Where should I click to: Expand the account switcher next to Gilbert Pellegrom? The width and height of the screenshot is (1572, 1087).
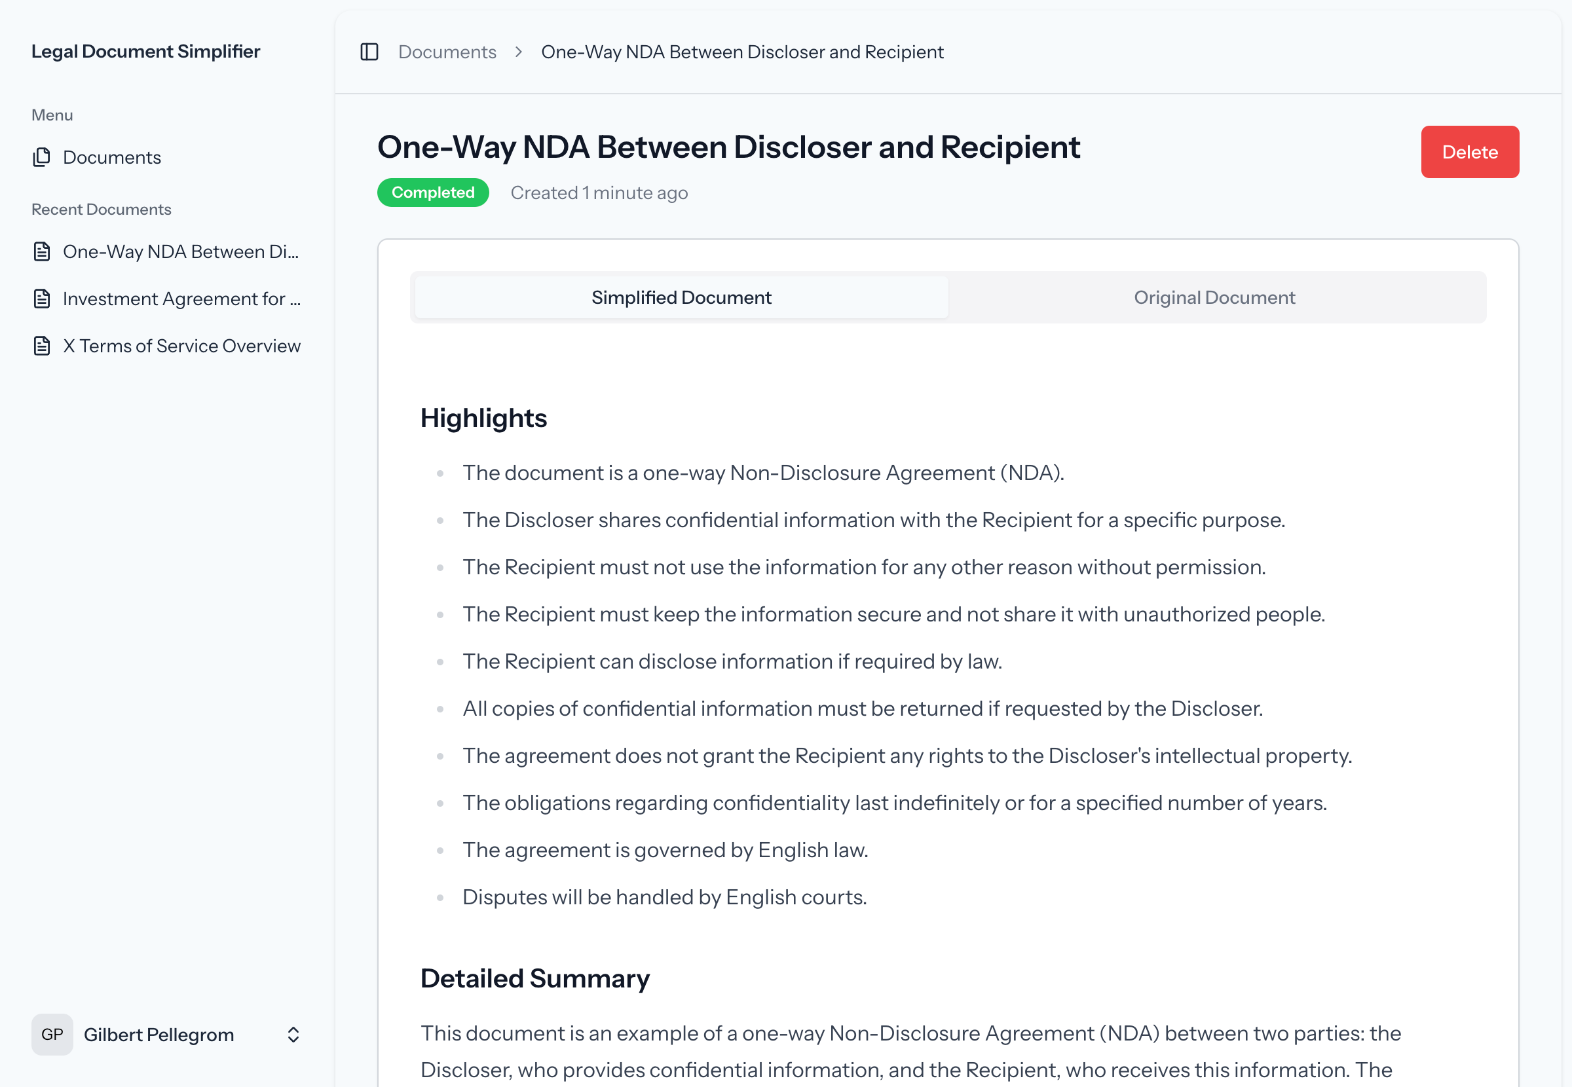tap(293, 1035)
